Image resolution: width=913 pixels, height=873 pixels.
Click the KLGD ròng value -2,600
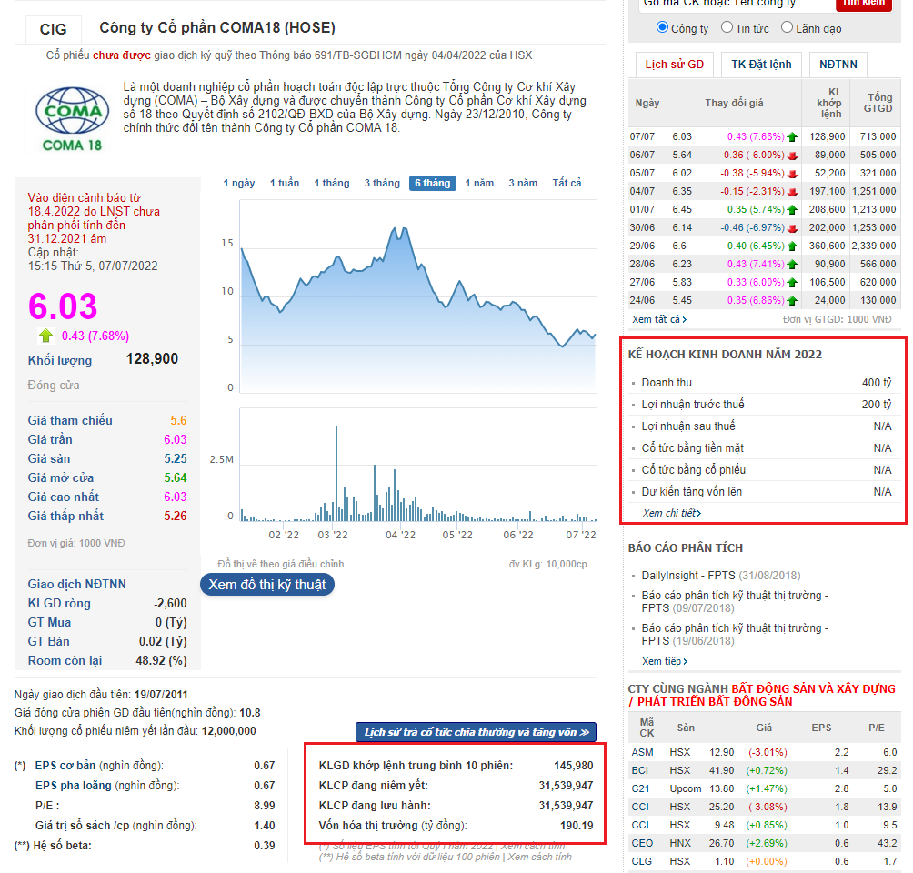pyautogui.click(x=171, y=603)
